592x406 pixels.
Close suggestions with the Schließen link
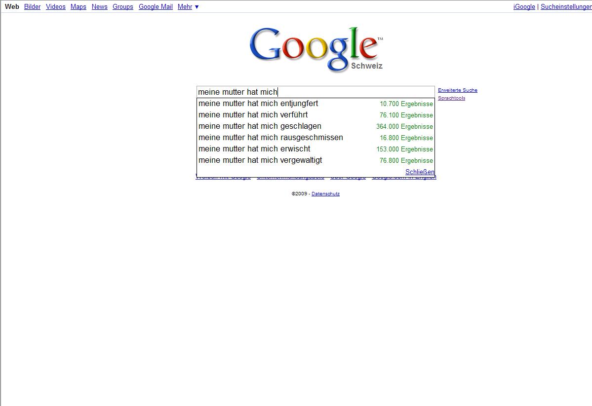420,172
